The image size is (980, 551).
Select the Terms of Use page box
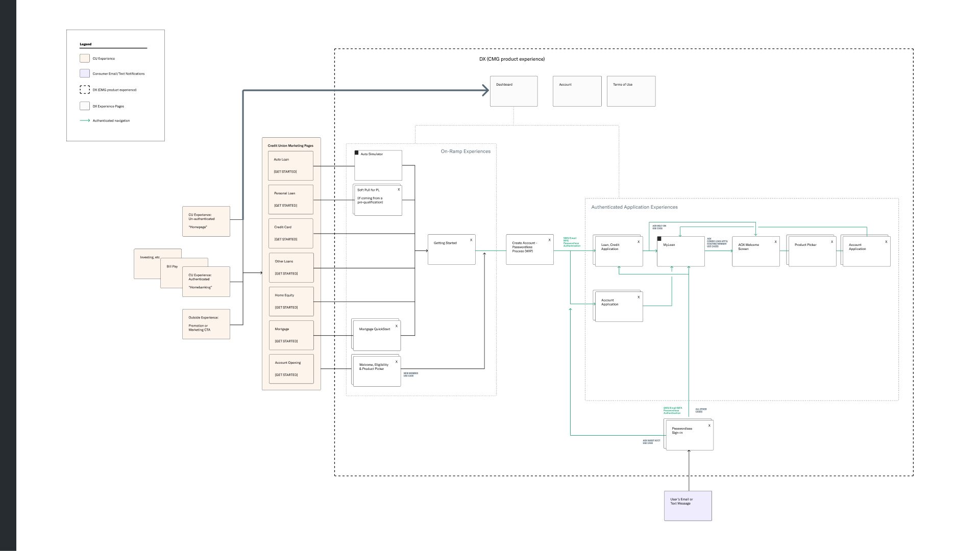(x=631, y=91)
